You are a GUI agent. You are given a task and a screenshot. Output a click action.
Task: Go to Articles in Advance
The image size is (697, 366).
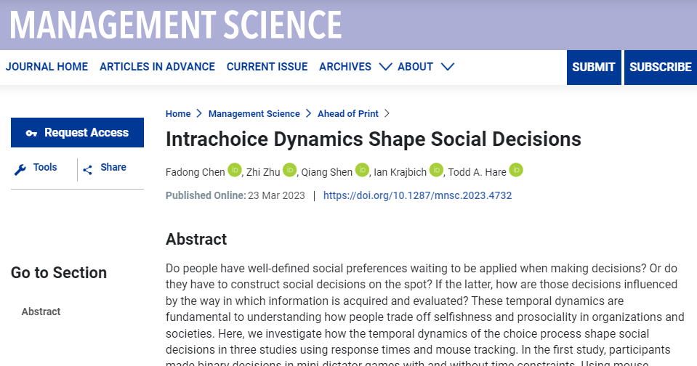158,67
